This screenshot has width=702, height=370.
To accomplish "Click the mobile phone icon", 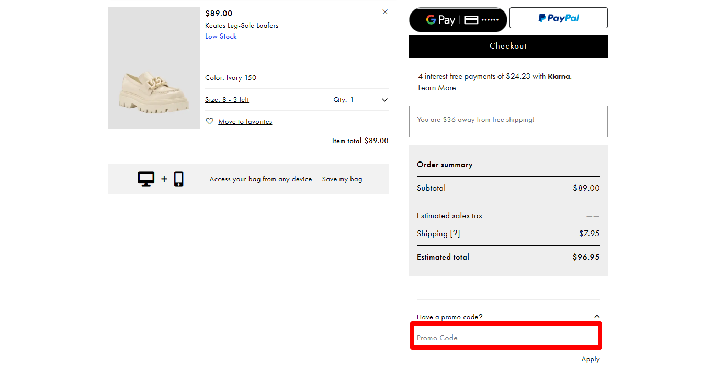I will click(x=179, y=179).
